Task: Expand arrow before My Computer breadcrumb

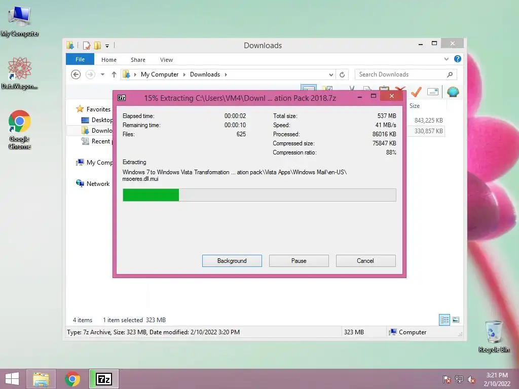Action: pos(135,75)
